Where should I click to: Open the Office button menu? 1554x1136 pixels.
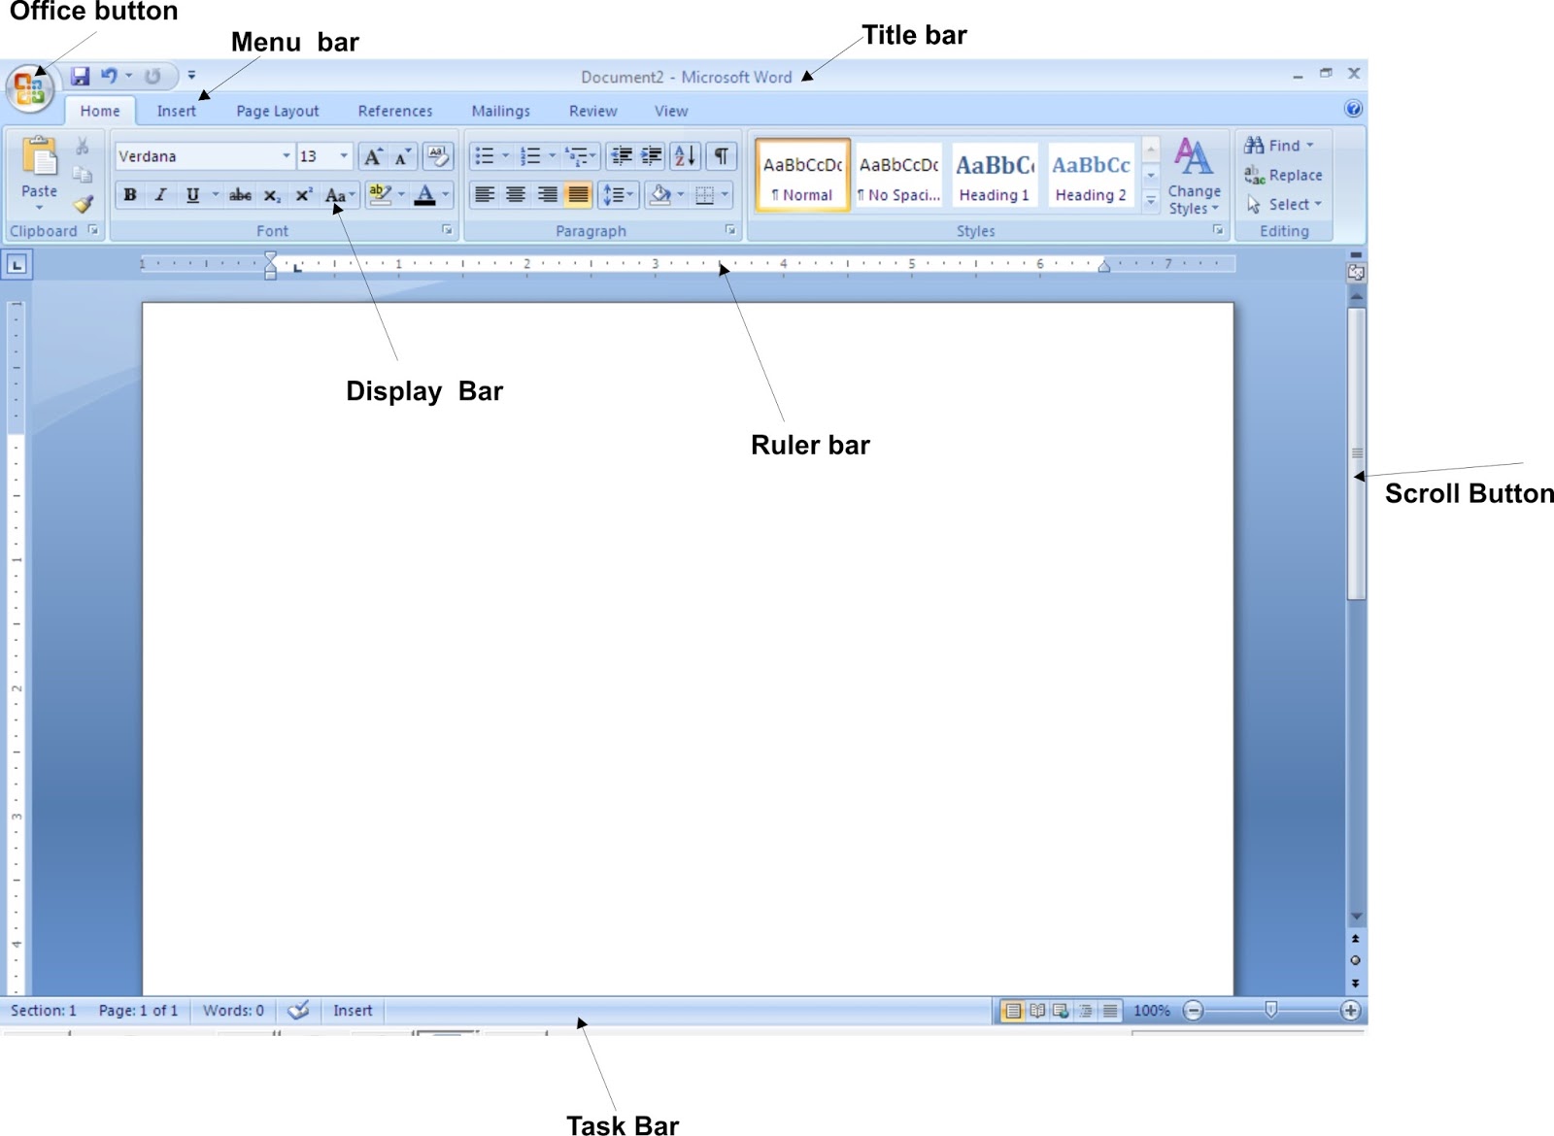pyautogui.click(x=30, y=89)
